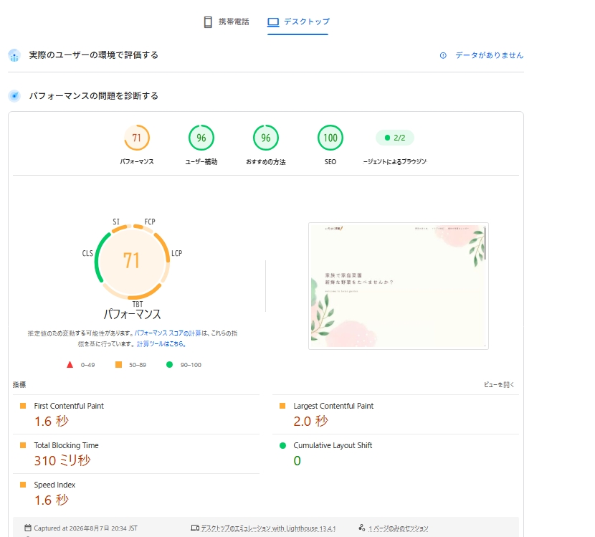
Task: Click the FCP label on the dial
Action: (x=150, y=222)
